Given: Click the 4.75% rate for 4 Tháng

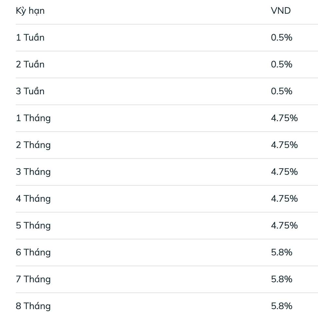Looking at the screenshot, I should point(284,199).
